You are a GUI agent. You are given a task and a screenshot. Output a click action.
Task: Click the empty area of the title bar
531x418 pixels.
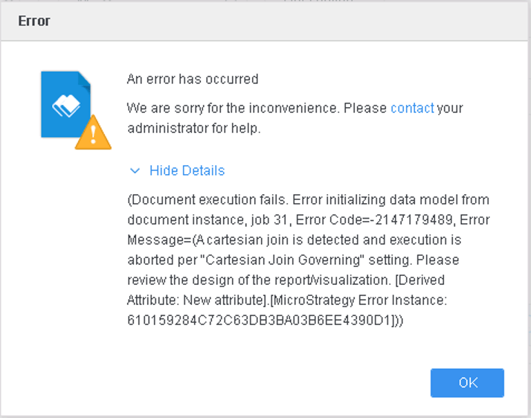[x=297, y=21]
